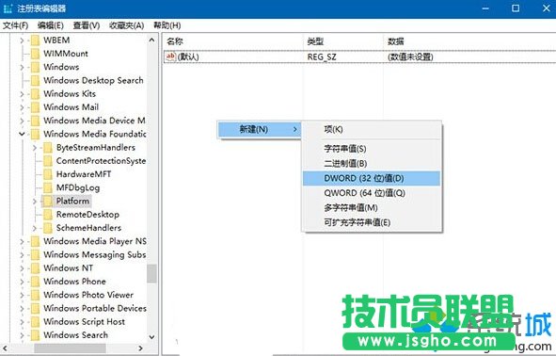Choose QWORD (64 位)值(Q) option
The width and height of the screenshot is (556, 356).
pos(372,193)
